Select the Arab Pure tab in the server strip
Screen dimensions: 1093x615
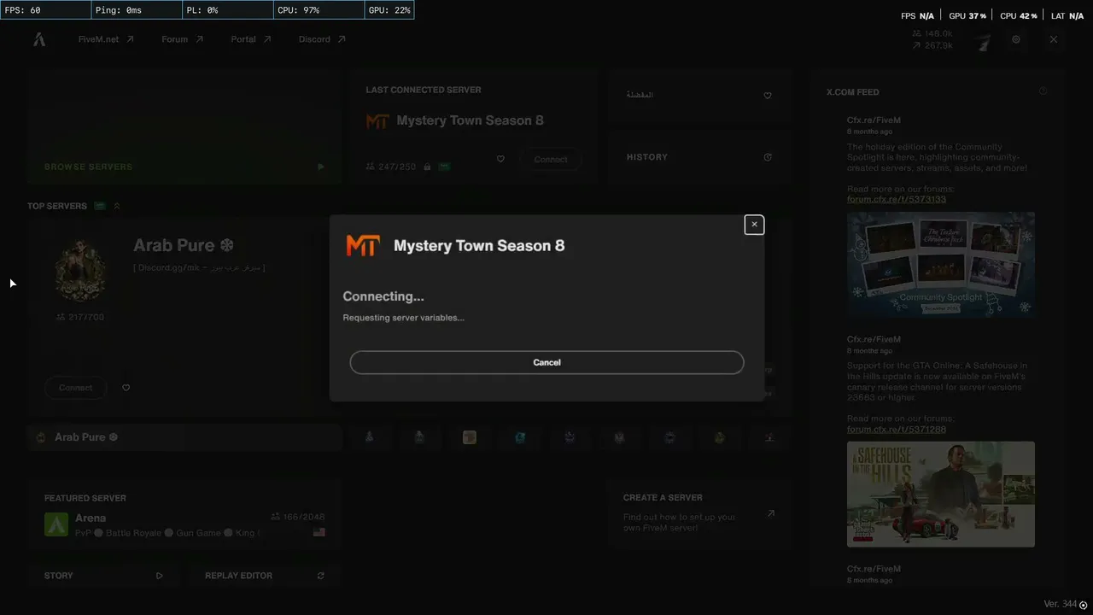coord(184,437)
